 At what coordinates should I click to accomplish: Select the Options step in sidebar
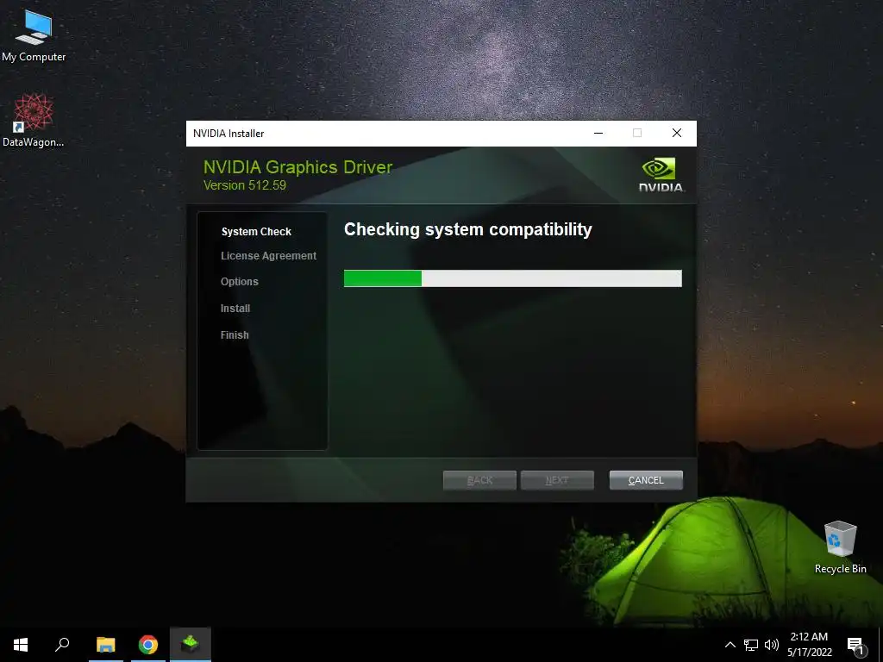point(240,282)
